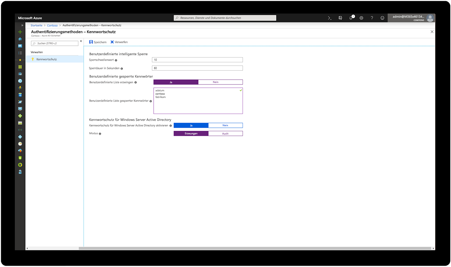The image size is (451, 267).
Task: Open All resources green grid icon
Action: 20,67
